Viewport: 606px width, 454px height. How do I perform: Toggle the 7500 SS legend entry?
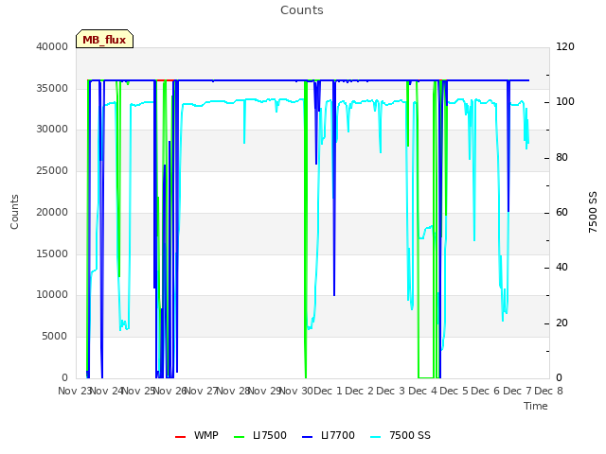pos(401,435)
